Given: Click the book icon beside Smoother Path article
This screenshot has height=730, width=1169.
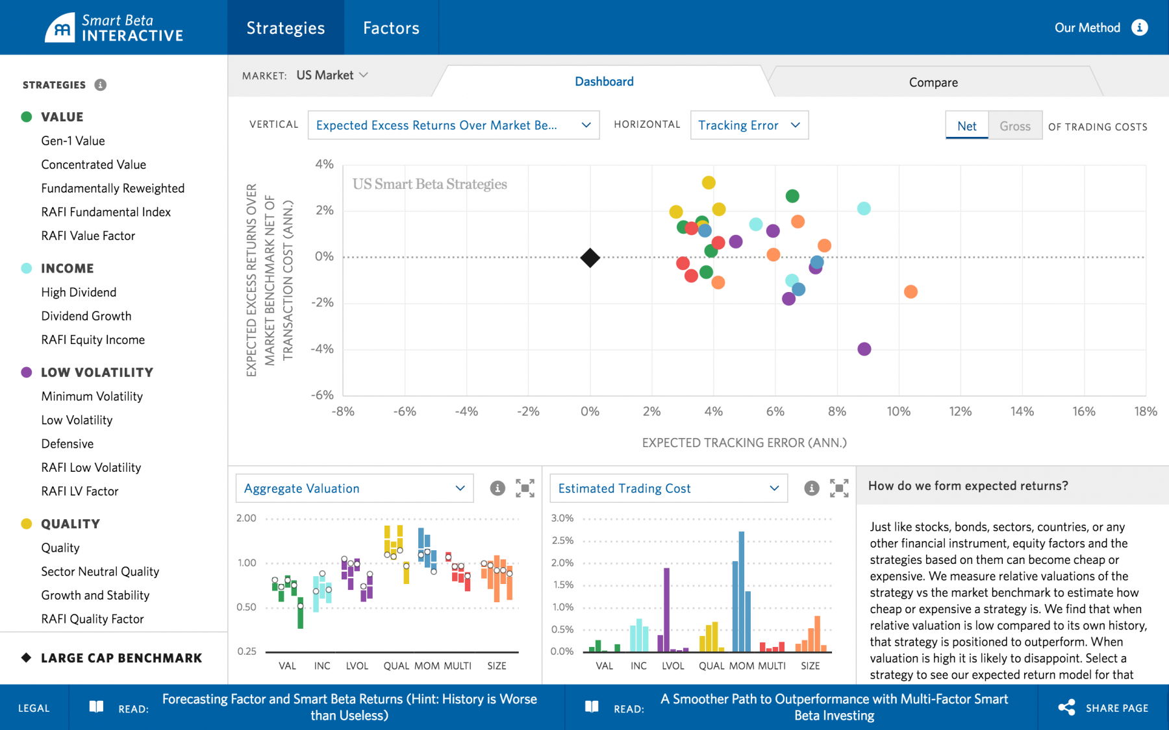Looking at the screenshot, I should click(x=592, y=707).
